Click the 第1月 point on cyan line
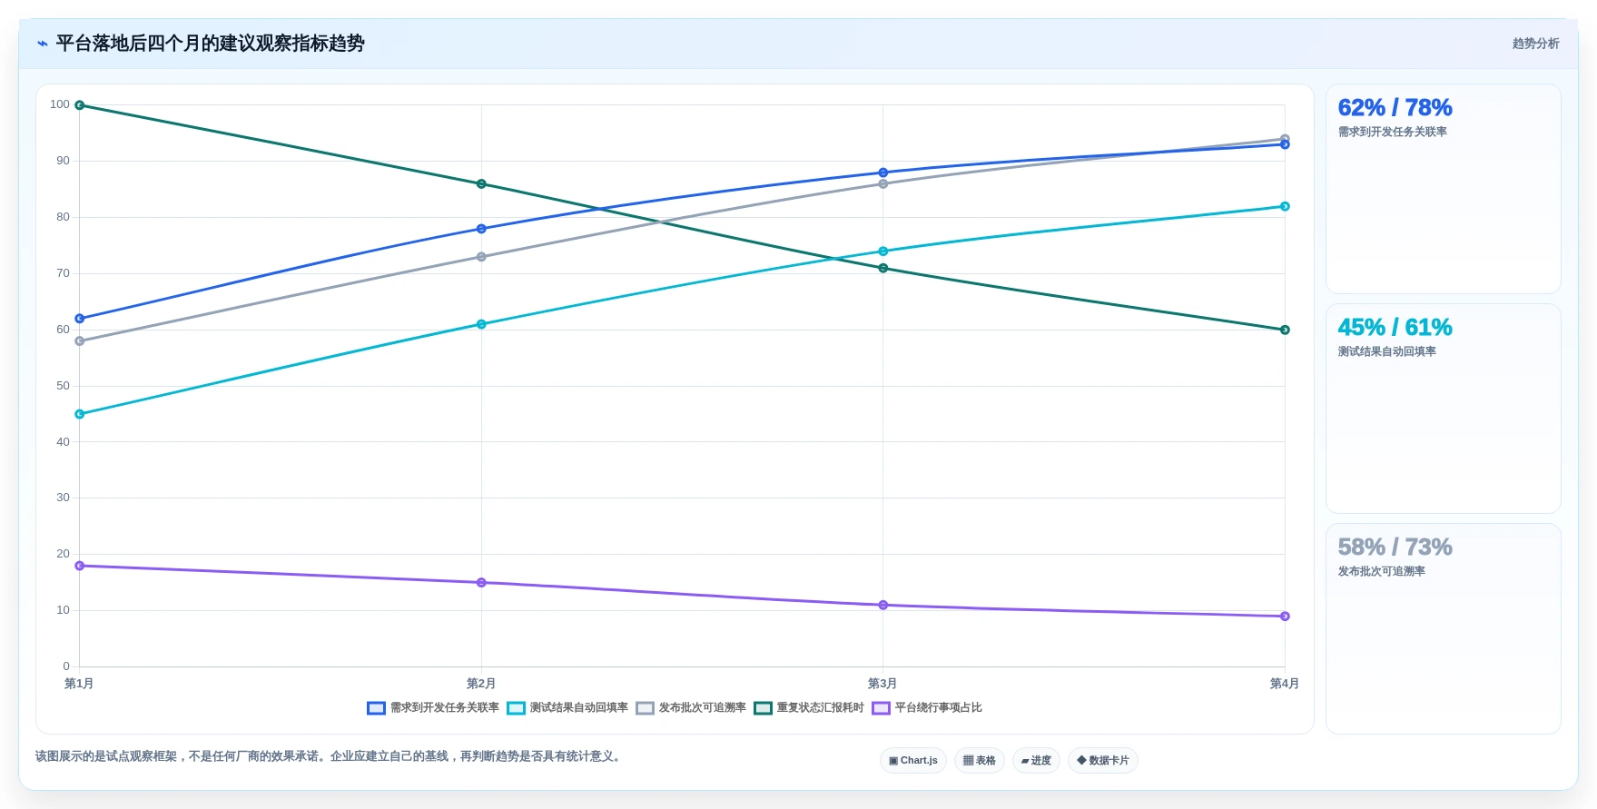 coord(80,414)
